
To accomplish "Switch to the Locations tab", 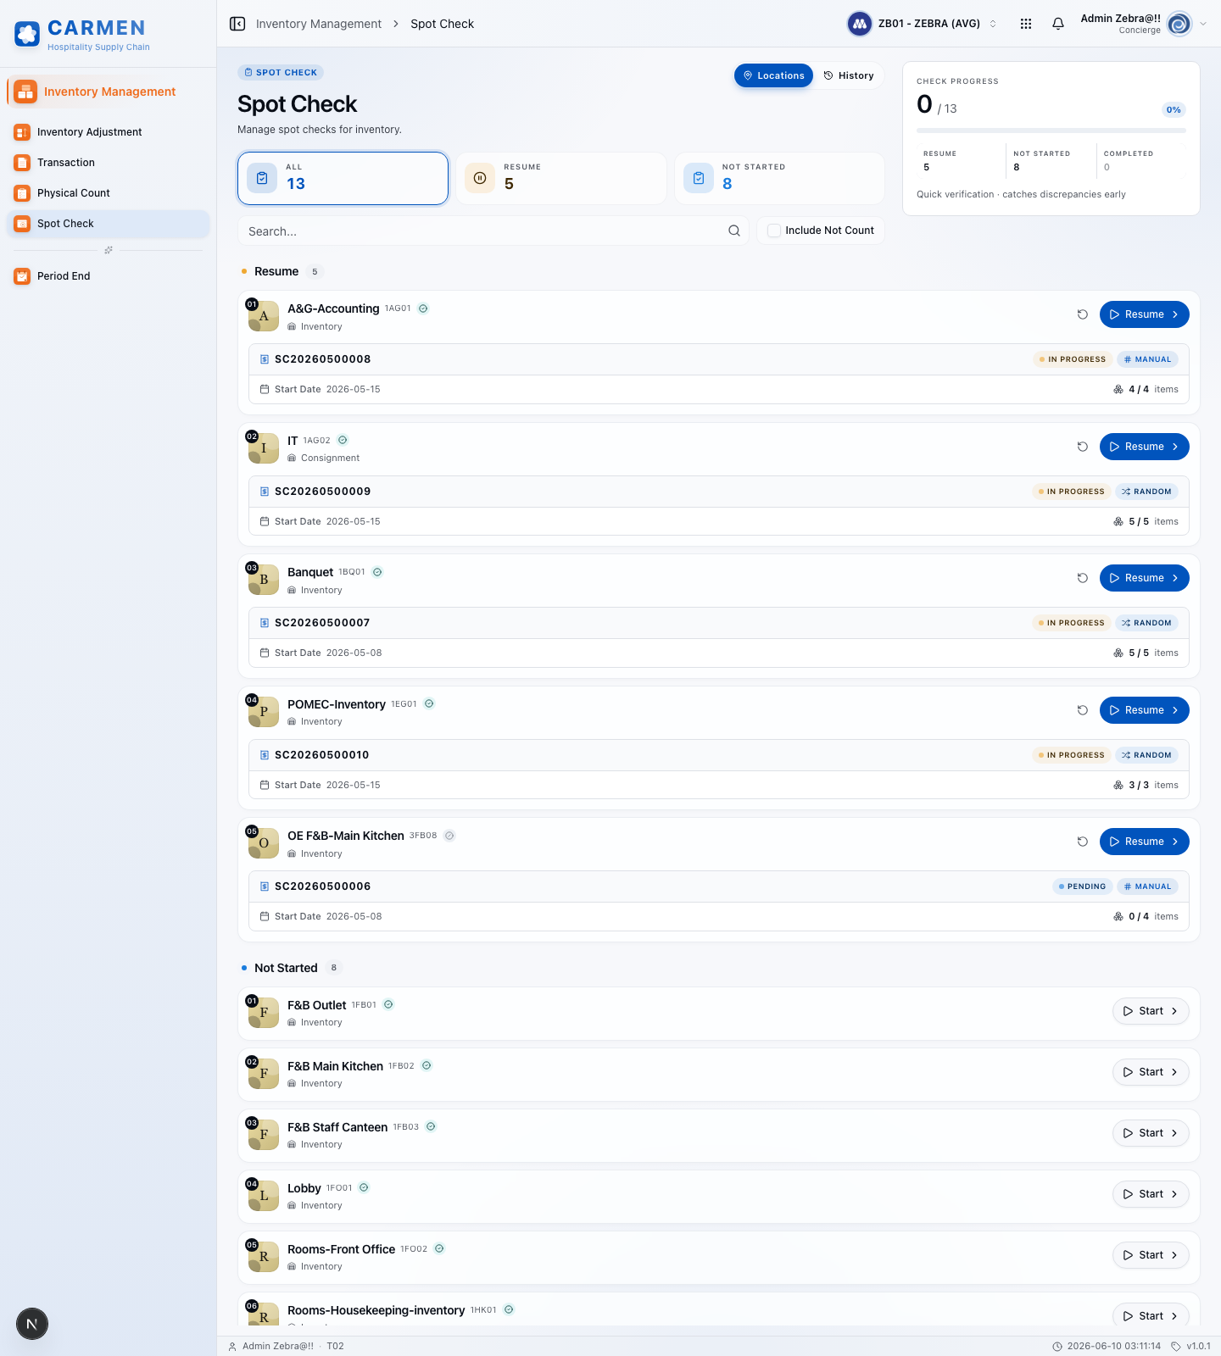I will click(773, 75).
